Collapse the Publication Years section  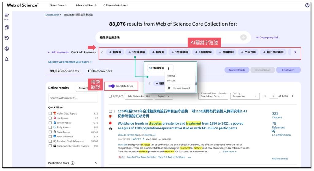(95, 163)
